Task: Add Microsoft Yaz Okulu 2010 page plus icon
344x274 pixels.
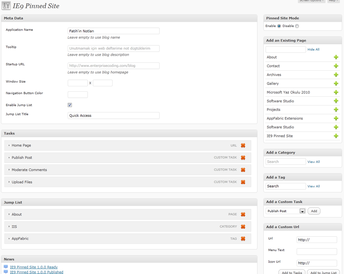Action: [336, 92]
